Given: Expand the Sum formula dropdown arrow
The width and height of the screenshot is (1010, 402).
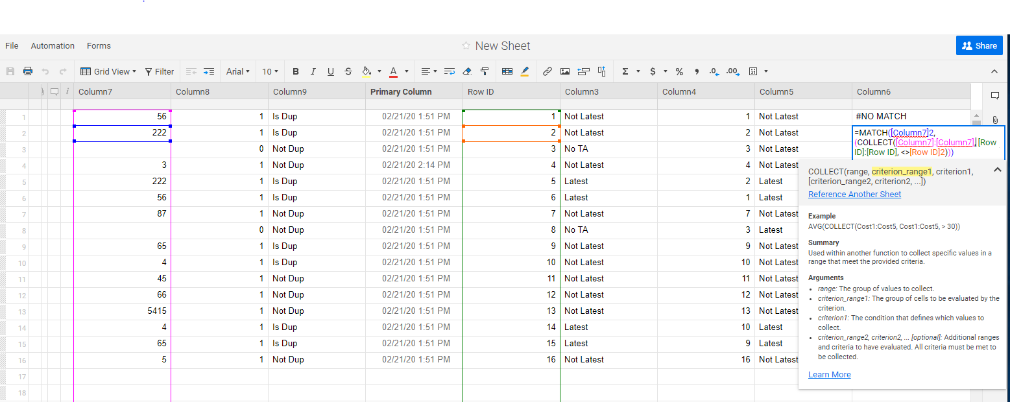Looking at the screenshot, I should click(637, 71).
